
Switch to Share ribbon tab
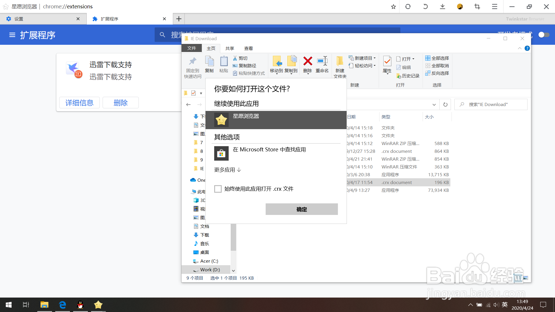point(230,48)
